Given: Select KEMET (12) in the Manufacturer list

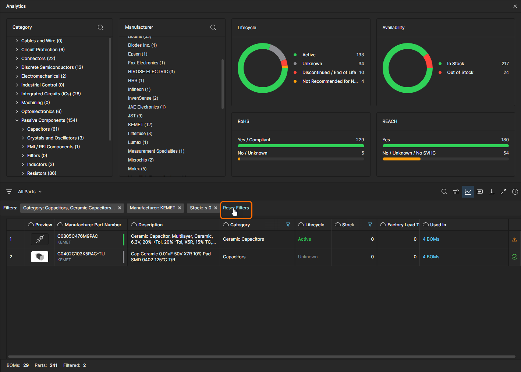Looking at the screenshot, I should [x=140, y=125].
